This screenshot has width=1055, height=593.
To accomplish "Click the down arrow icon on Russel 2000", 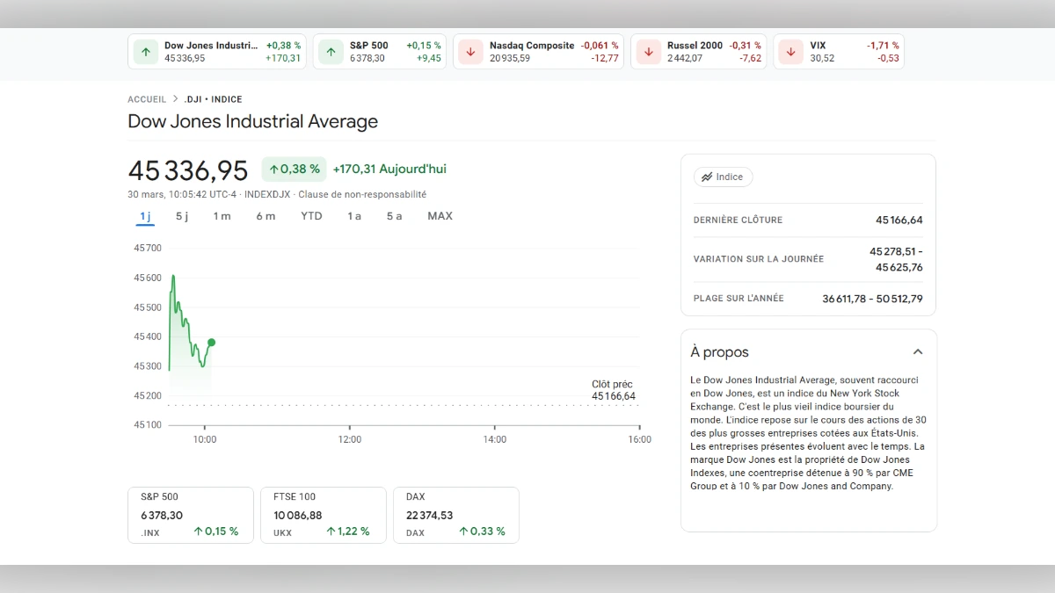I will tap(648, 51).
